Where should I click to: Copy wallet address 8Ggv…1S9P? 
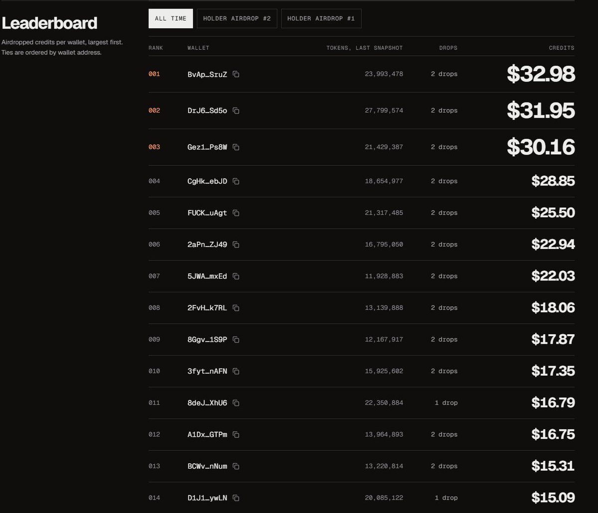point(236,340)
